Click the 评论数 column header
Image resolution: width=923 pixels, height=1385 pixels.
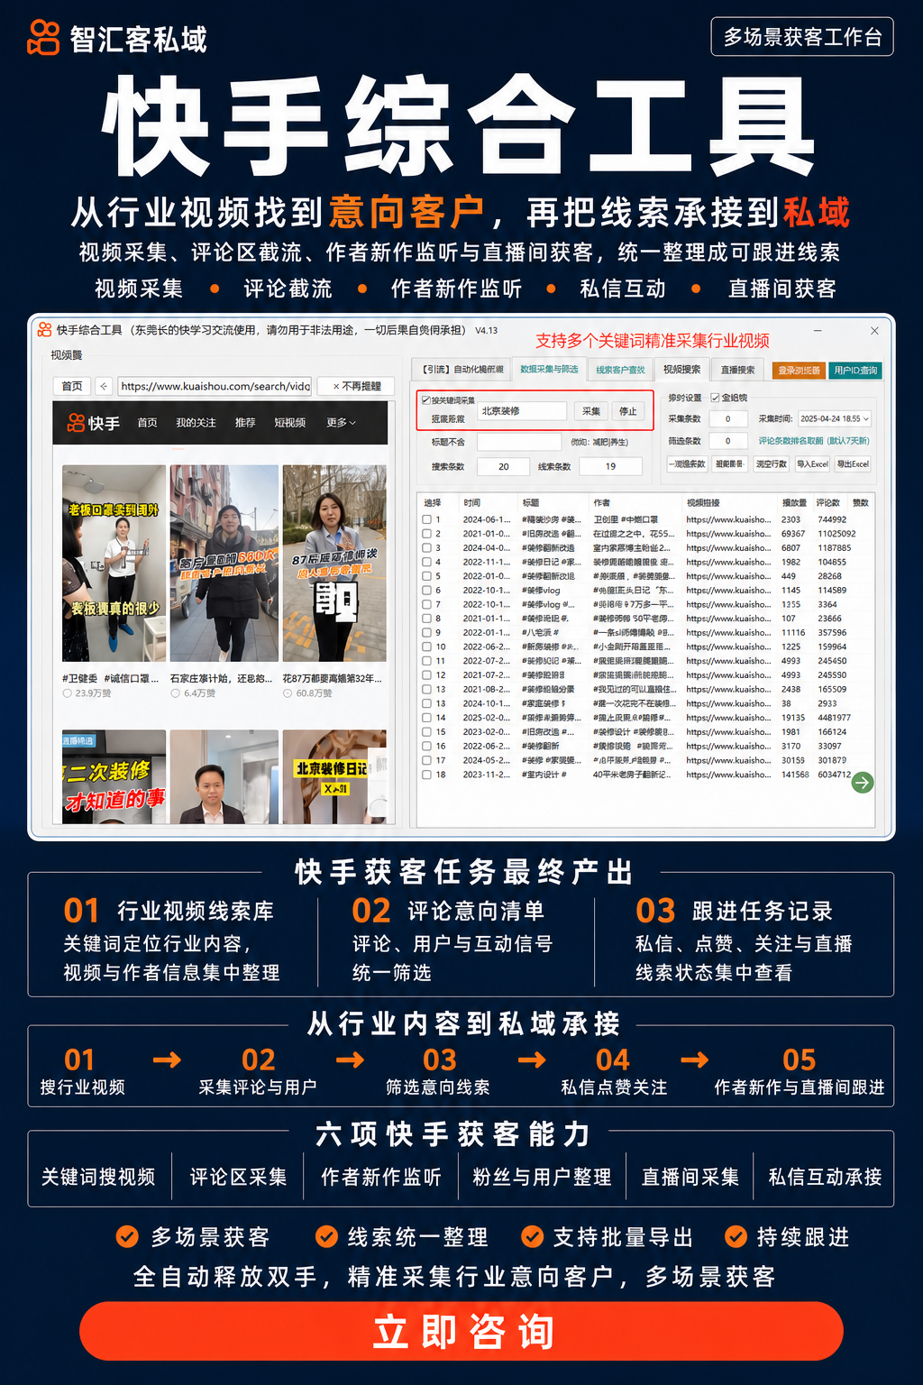tap(827, 503)
